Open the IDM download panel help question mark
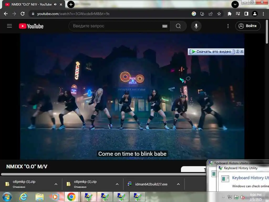The width and height of the screenshot is (269, 202). [x=237, y=51]
